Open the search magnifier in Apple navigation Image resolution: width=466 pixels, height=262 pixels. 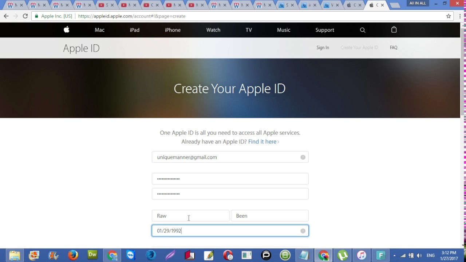(x=363, y=30)
